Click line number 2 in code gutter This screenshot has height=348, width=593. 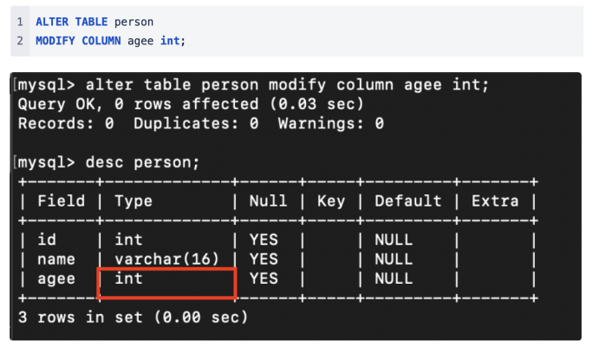[x=20, y=41]
